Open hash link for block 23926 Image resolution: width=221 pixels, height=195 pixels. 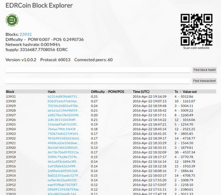coord(63,120)
